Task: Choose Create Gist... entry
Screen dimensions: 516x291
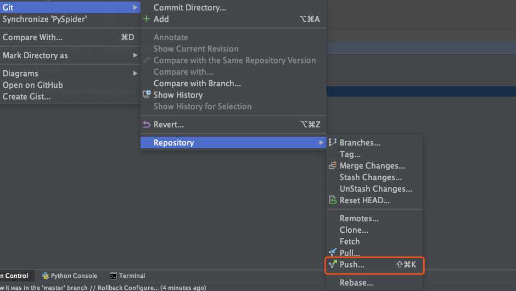Action: point(27,97)
